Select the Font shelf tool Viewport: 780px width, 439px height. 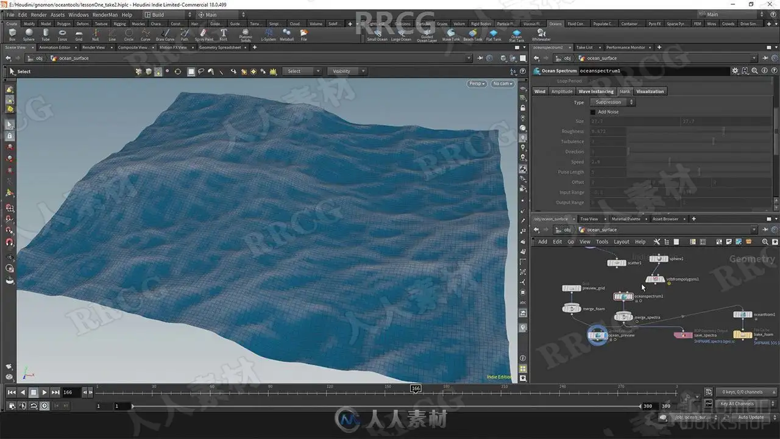(224, 35)
